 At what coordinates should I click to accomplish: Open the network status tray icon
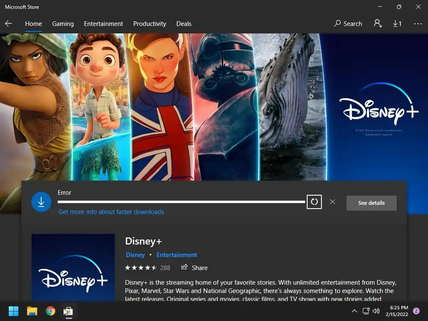click(x=366, y=311)
